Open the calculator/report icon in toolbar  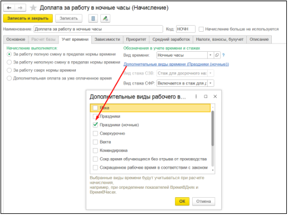(93, 18)
